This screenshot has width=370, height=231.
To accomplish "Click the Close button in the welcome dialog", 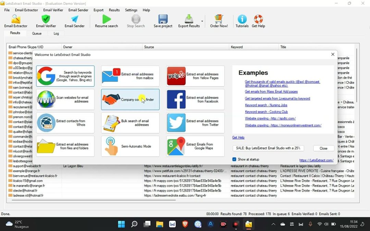I will [323, 148].
